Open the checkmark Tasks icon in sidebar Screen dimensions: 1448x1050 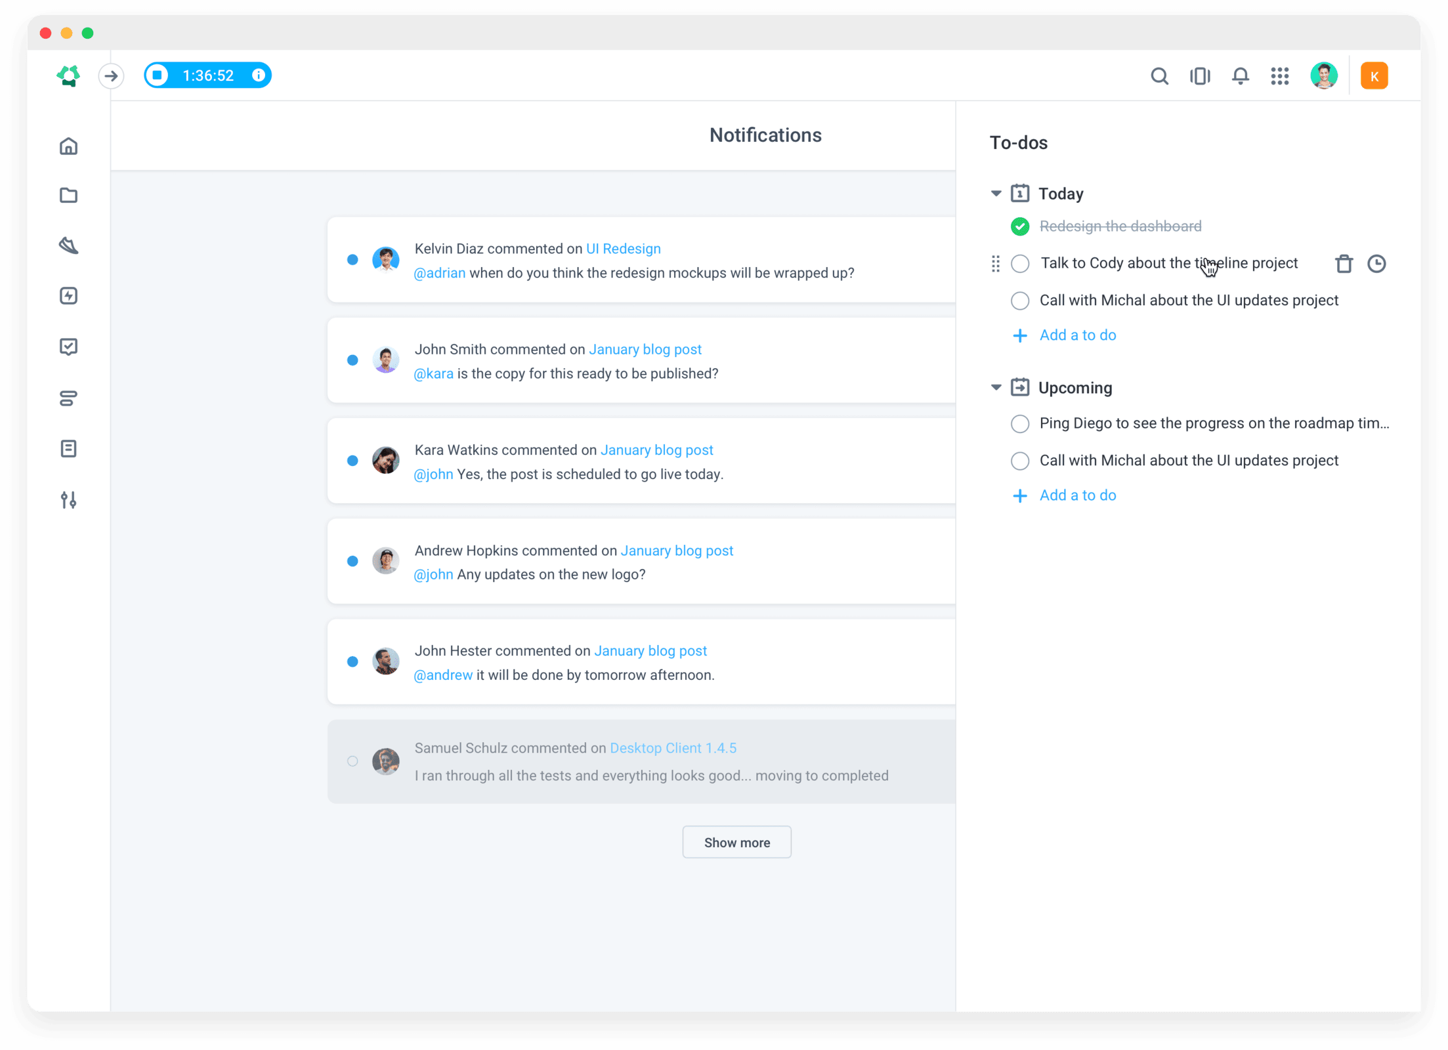[68, 346]
